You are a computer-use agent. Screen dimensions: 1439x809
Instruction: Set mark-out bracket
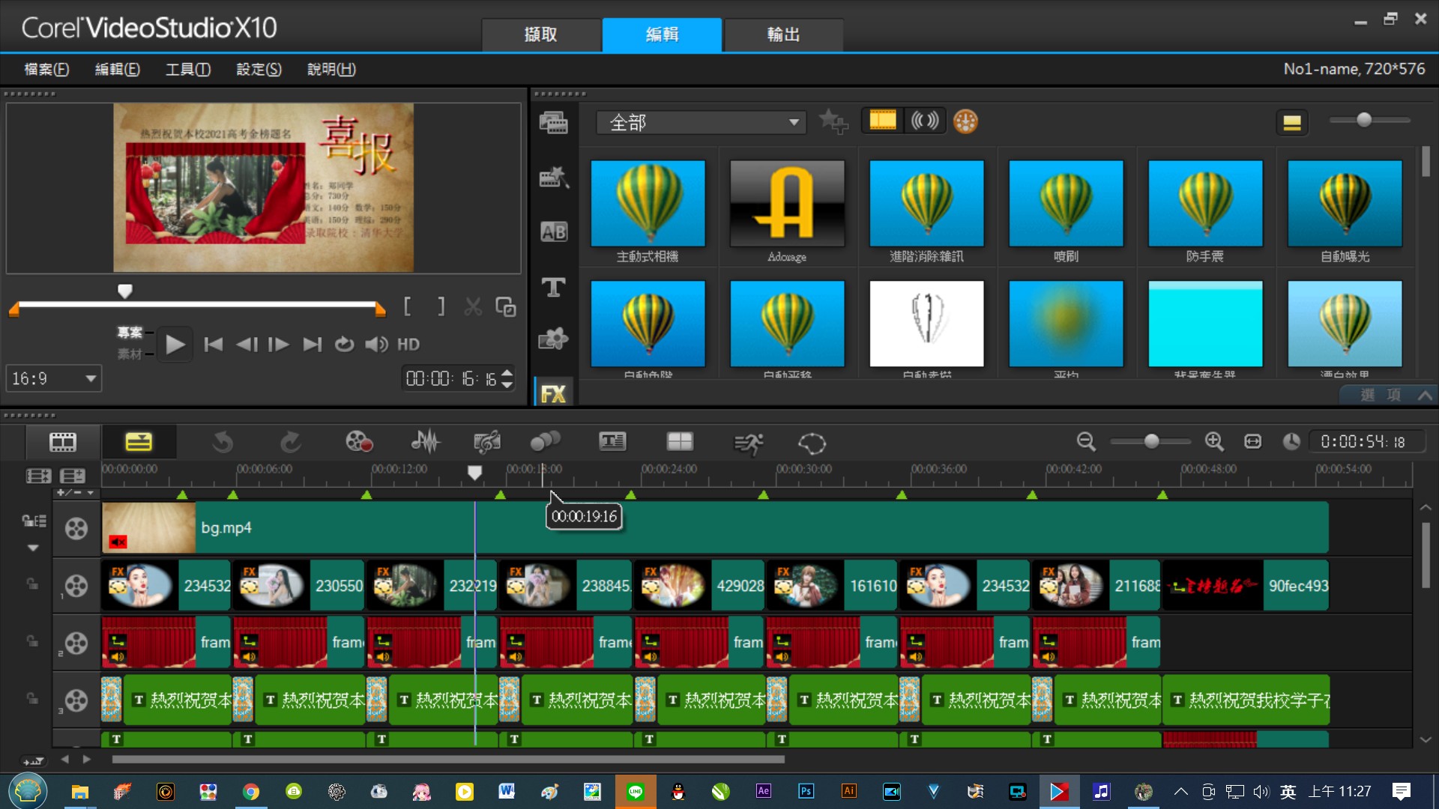pos(441,306)
